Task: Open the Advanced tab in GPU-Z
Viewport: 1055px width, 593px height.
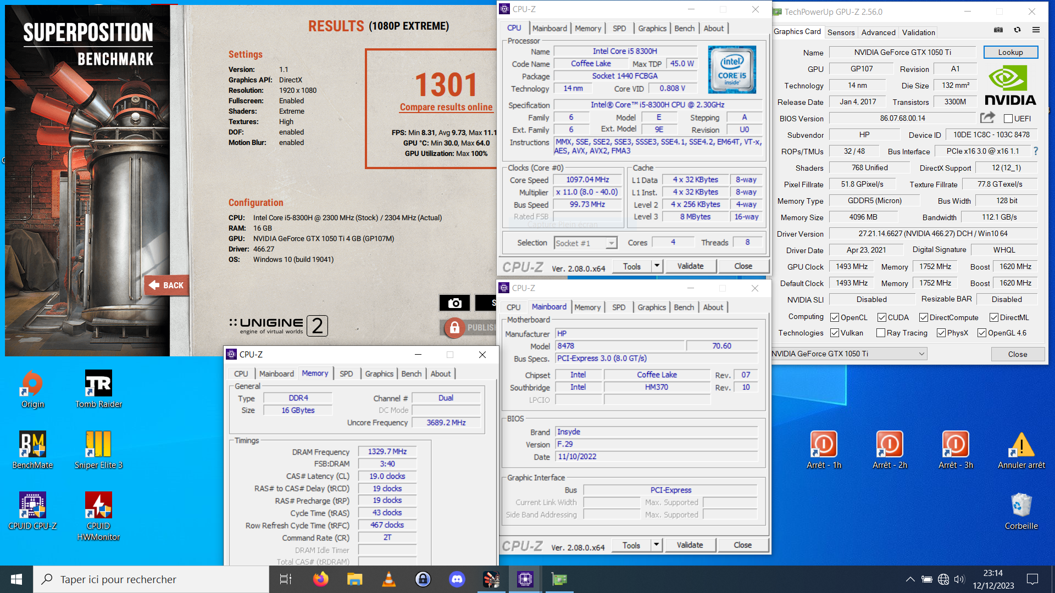Action: (x=878, y=32)
